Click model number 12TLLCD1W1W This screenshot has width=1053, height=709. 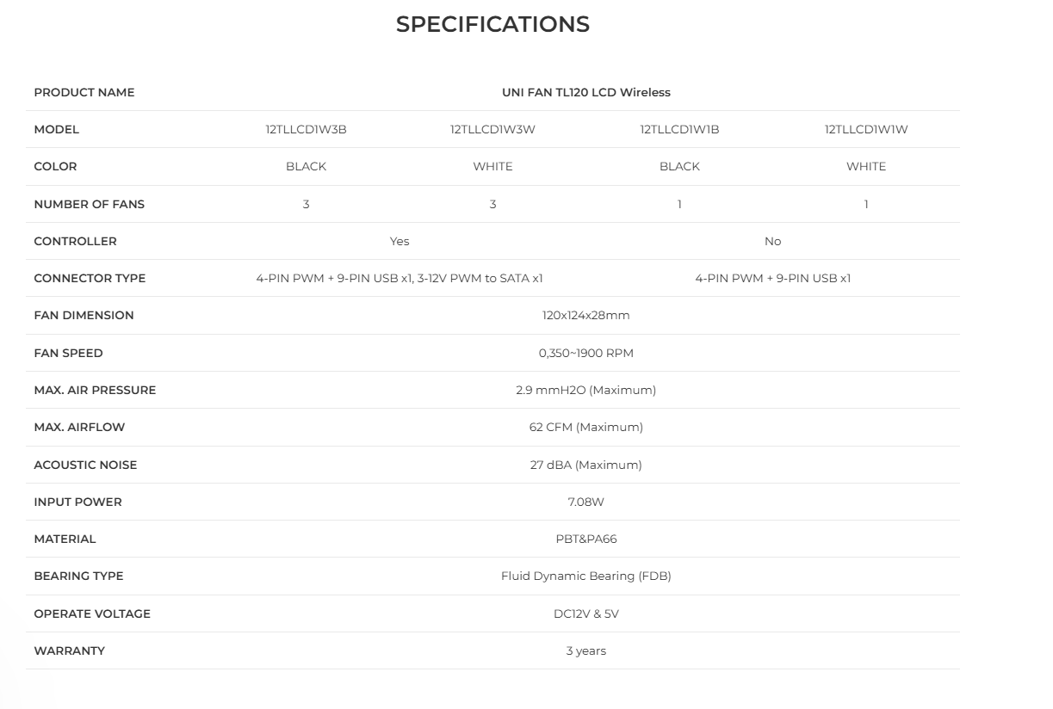click(866, 130)
